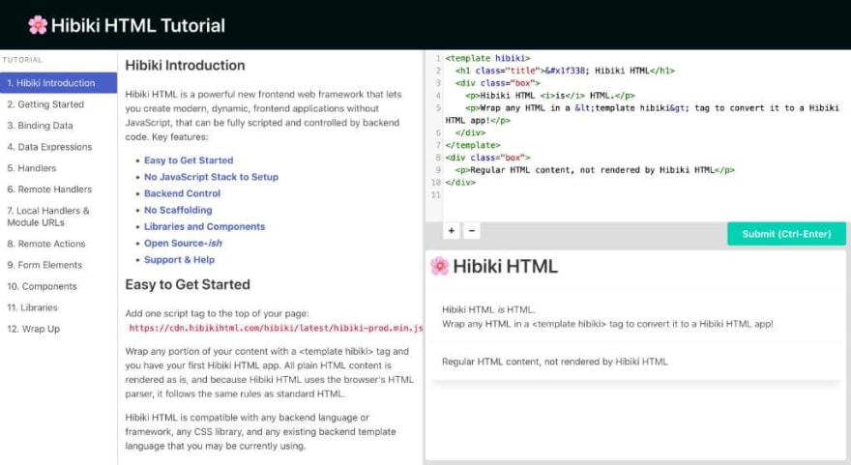This screenshot has height=465, width=851.
Task: Click the 'Easy to Get Started' section heading
Action: pos(188,284)
